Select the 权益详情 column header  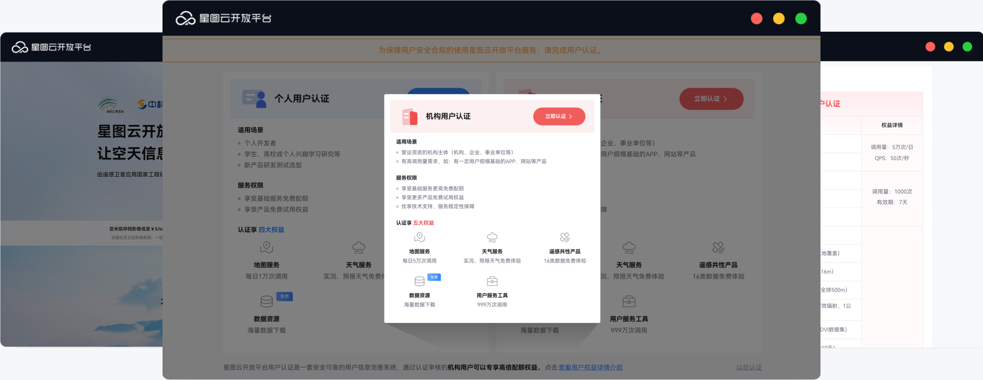point(892,125)
